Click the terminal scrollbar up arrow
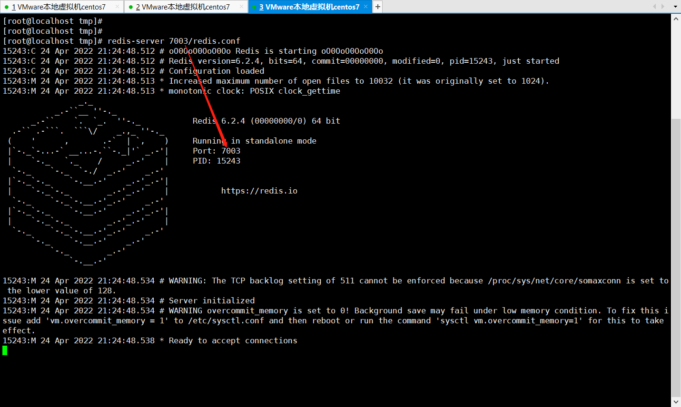The width and height of the screenshot is (681, 407). tap(676, 19)
